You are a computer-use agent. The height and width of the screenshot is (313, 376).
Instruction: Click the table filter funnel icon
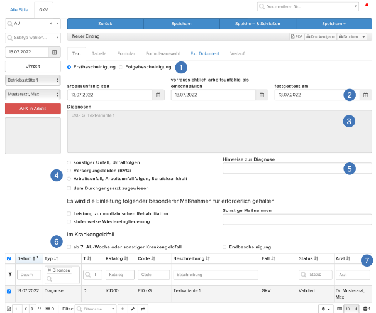tap(10, 274)
